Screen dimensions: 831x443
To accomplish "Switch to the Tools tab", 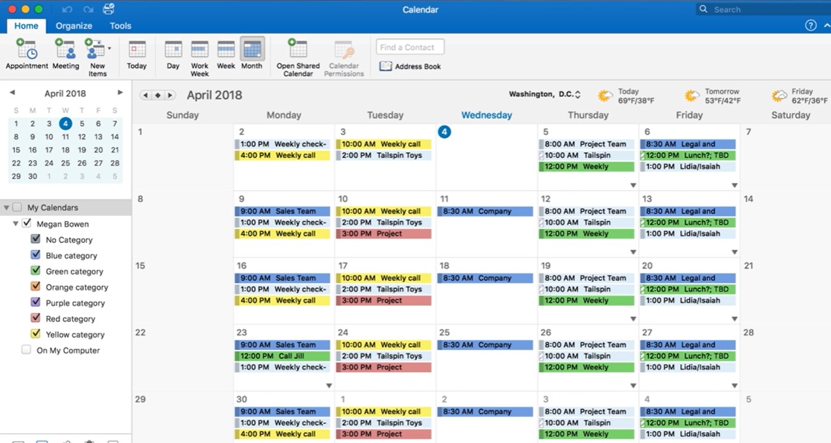I will pos(120,26).
